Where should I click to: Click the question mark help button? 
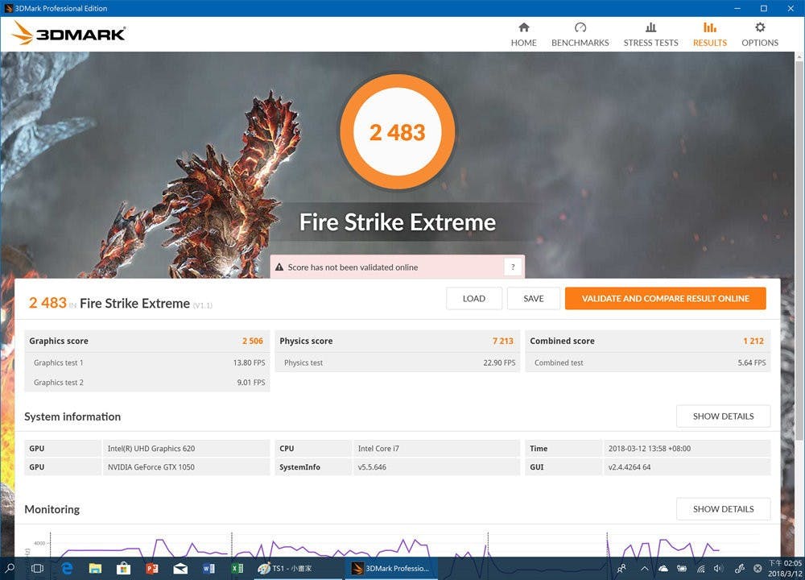pyautogui.click(x=513, y=267)
